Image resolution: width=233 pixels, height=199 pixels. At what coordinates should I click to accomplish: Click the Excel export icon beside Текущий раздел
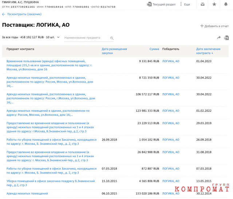tap(149, 4)
